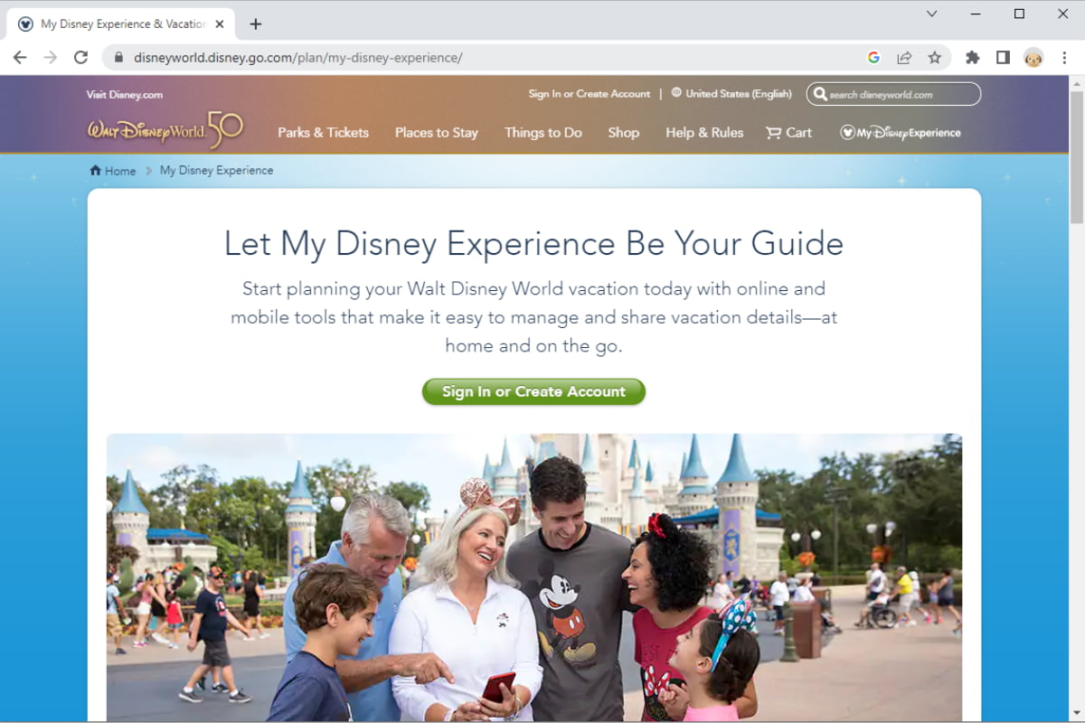Click the Google icon in the address bar

[x=873, y=57]
